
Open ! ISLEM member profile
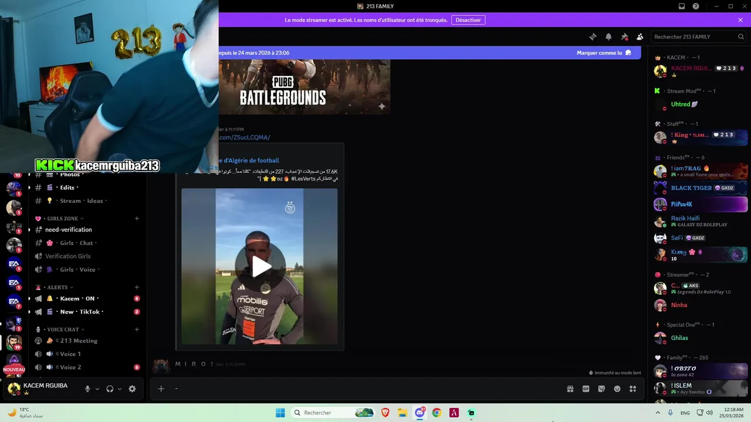tap(701, 388)
